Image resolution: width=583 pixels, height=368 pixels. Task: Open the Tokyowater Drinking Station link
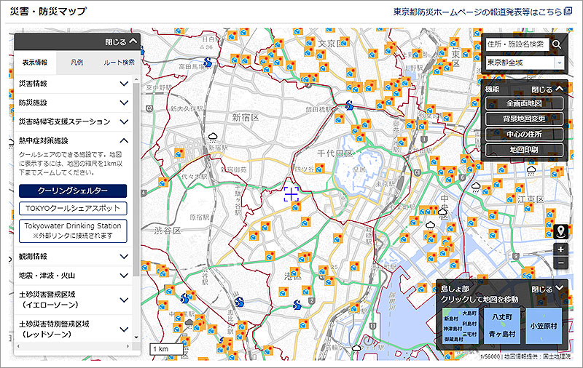73,231
